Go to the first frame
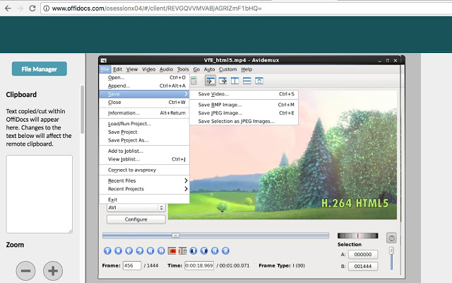 [x=215, y=250]
